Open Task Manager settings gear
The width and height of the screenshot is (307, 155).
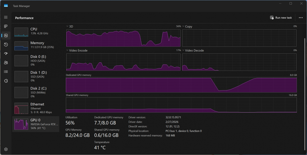click(6, 149)
